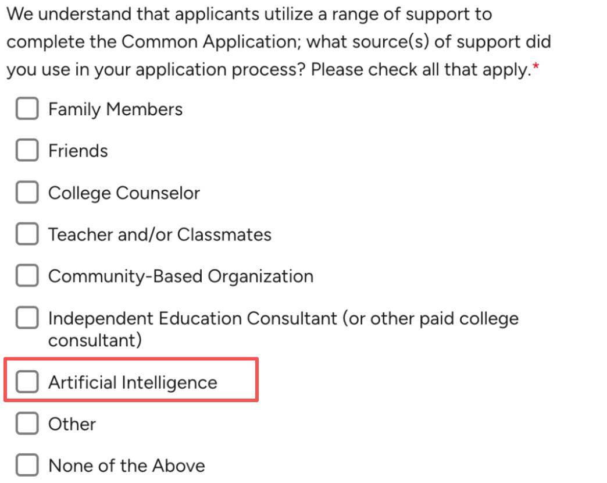This screenshot has height=483, width=607.
Task: Select the Other checkbox
Action: click(27, 423)
